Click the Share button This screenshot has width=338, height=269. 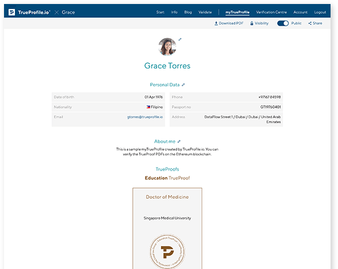(x=315, y=23)
